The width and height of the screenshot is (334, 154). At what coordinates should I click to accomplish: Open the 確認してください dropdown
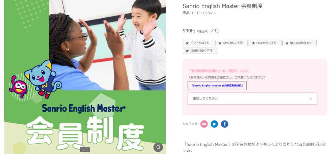coord(253,99)
